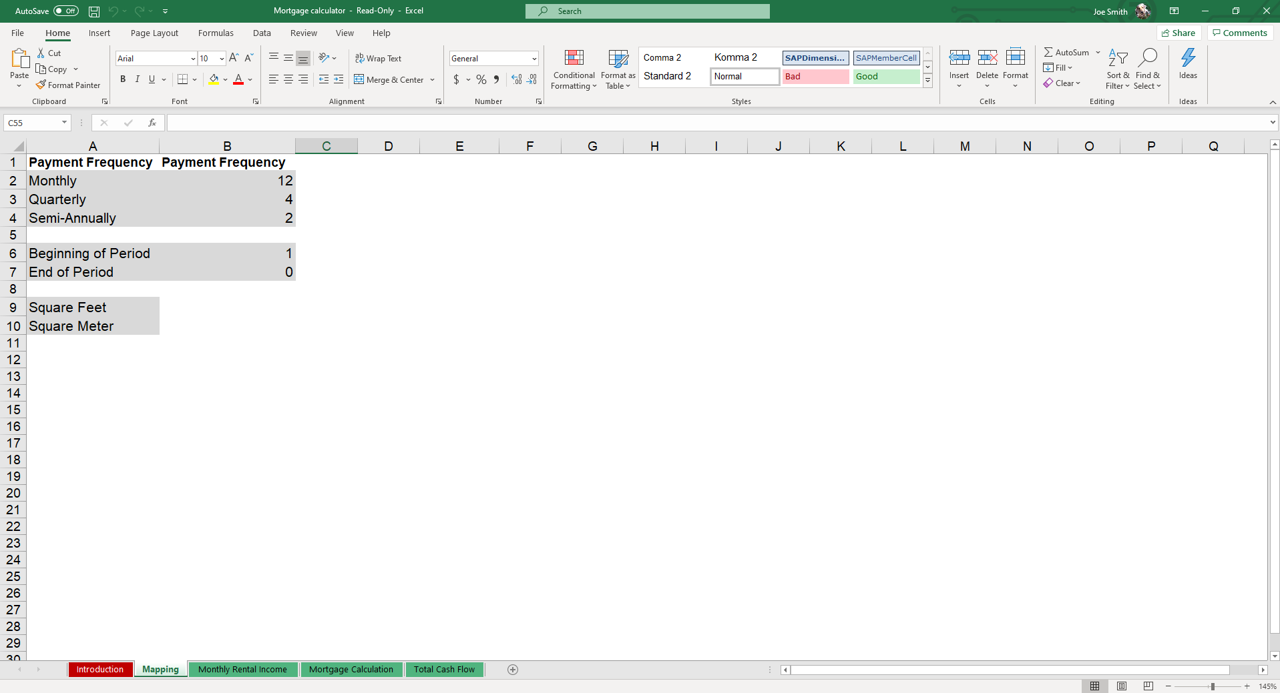
Task: Decrease font size with the smaller A icon
Action: (248, 59)
